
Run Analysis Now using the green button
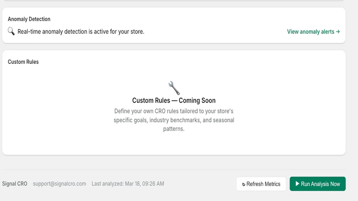tap(318, 184)
